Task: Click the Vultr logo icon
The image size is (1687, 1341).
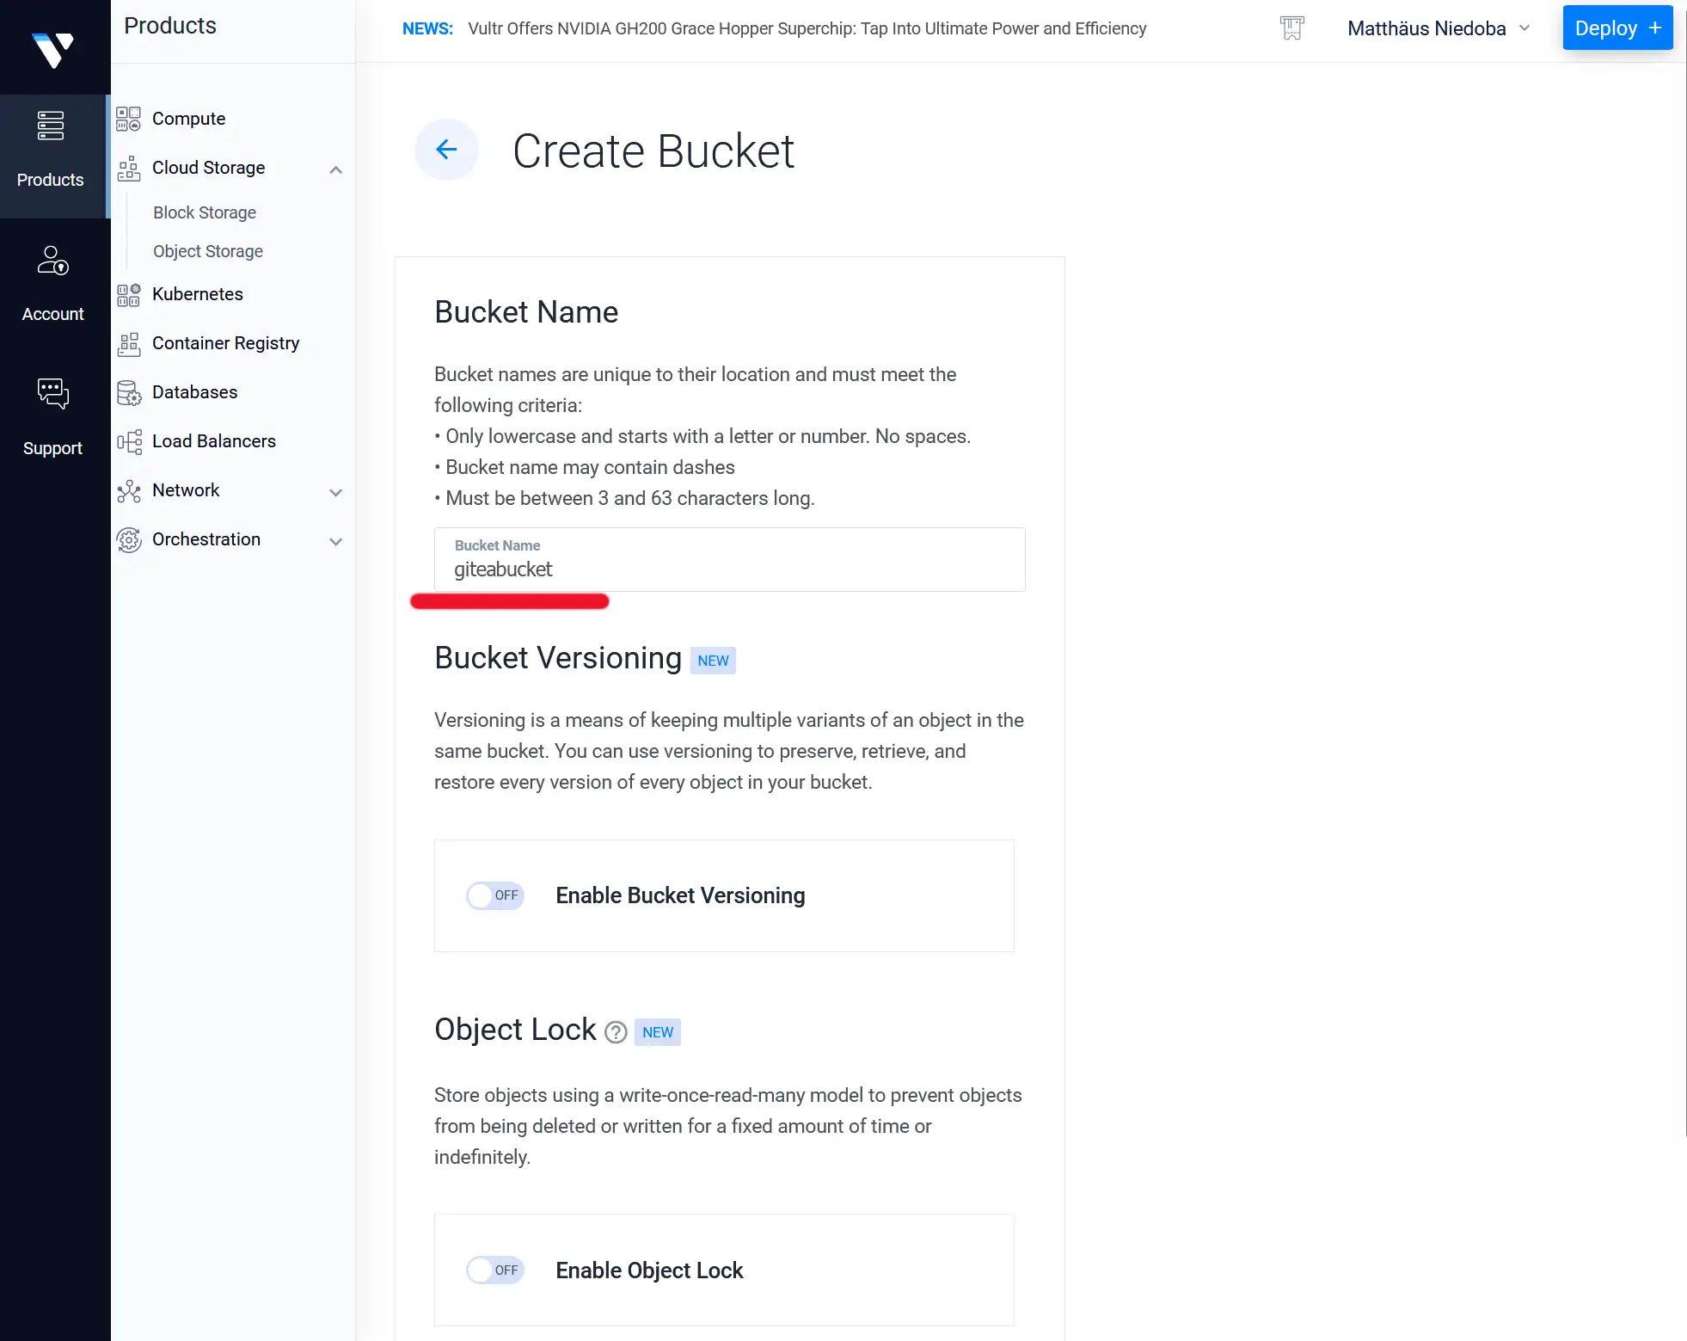Action: pyautogui.click(x=53, y=49)
